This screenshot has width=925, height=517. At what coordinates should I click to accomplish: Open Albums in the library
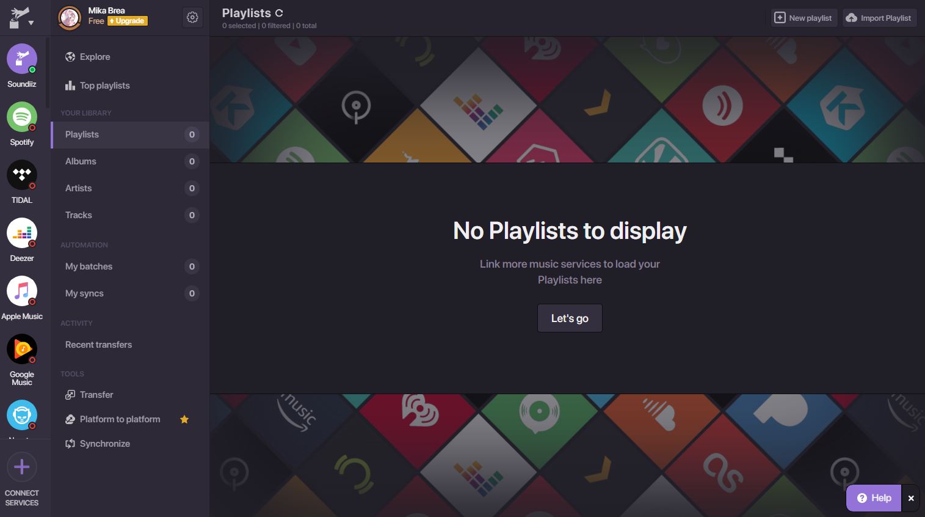(x=81, y=161)
